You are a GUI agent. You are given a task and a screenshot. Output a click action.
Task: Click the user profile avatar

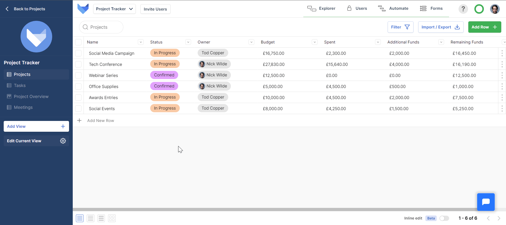495,9
